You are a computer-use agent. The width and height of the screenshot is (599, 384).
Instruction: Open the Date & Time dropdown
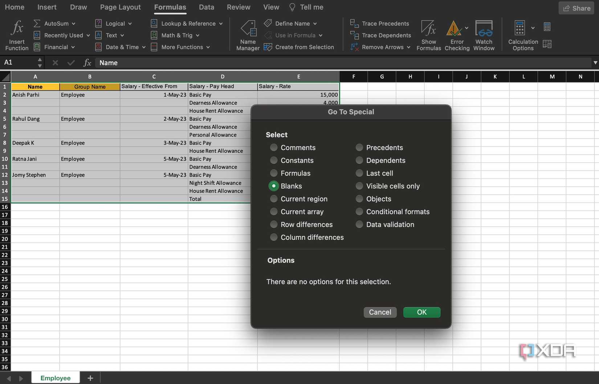[120, 47]
